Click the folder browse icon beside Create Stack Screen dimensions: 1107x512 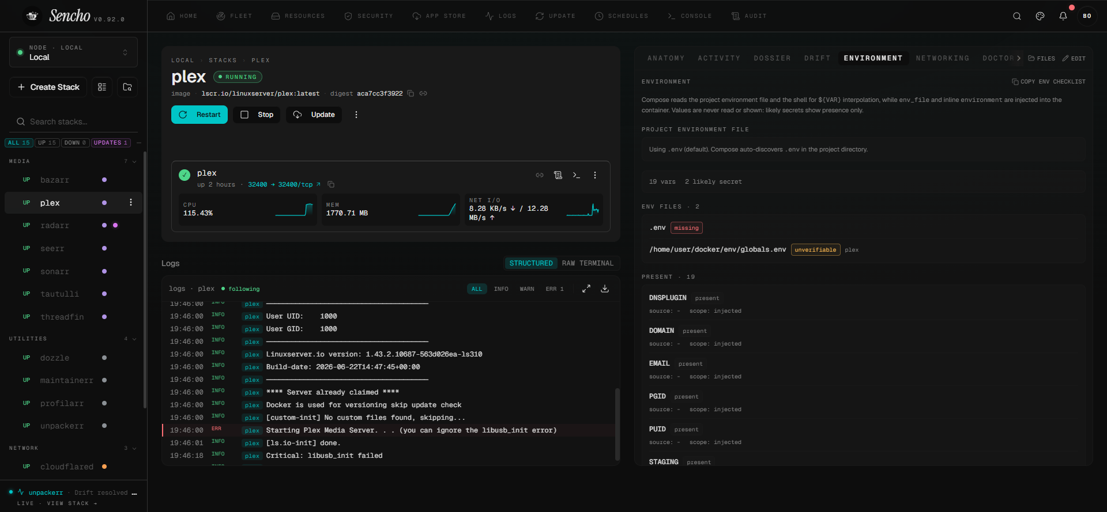127,87
